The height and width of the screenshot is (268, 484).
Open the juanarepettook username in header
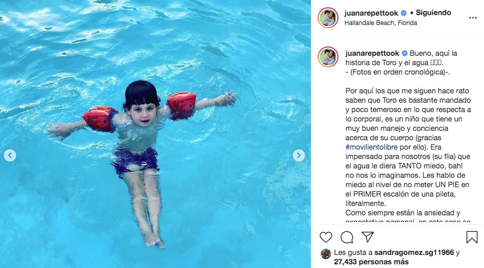pos(371,13)
